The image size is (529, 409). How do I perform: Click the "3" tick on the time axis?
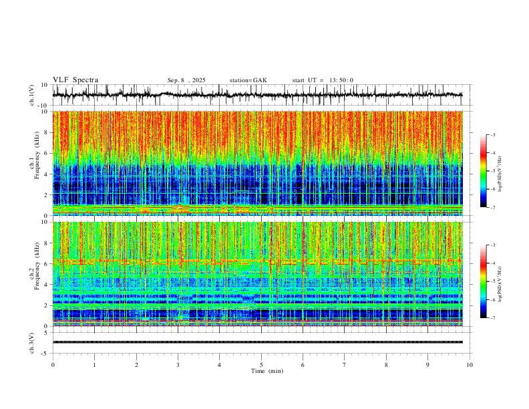tap(178, 365)
